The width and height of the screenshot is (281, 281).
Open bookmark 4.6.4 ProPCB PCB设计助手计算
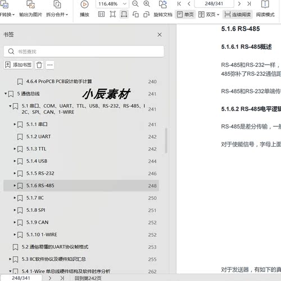tap(59, 81)
